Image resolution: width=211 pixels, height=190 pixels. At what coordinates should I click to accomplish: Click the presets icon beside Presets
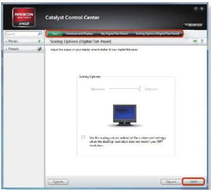pyautogui.click(x=39, y=49)
